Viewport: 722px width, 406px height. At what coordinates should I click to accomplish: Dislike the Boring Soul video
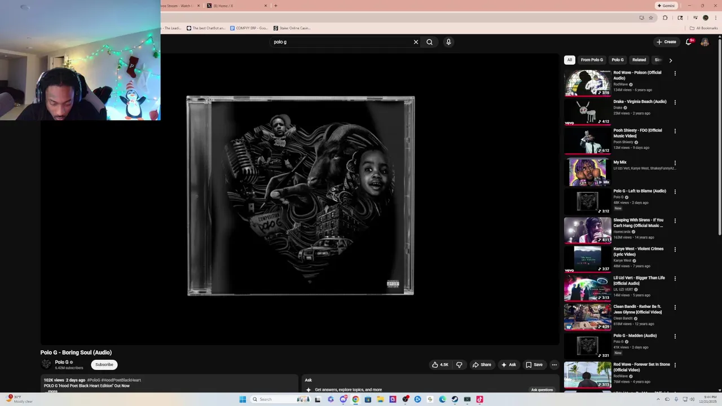click(459, 365)
